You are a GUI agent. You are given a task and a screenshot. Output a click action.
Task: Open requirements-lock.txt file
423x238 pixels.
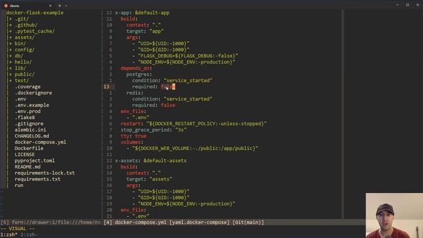(44, 173)
